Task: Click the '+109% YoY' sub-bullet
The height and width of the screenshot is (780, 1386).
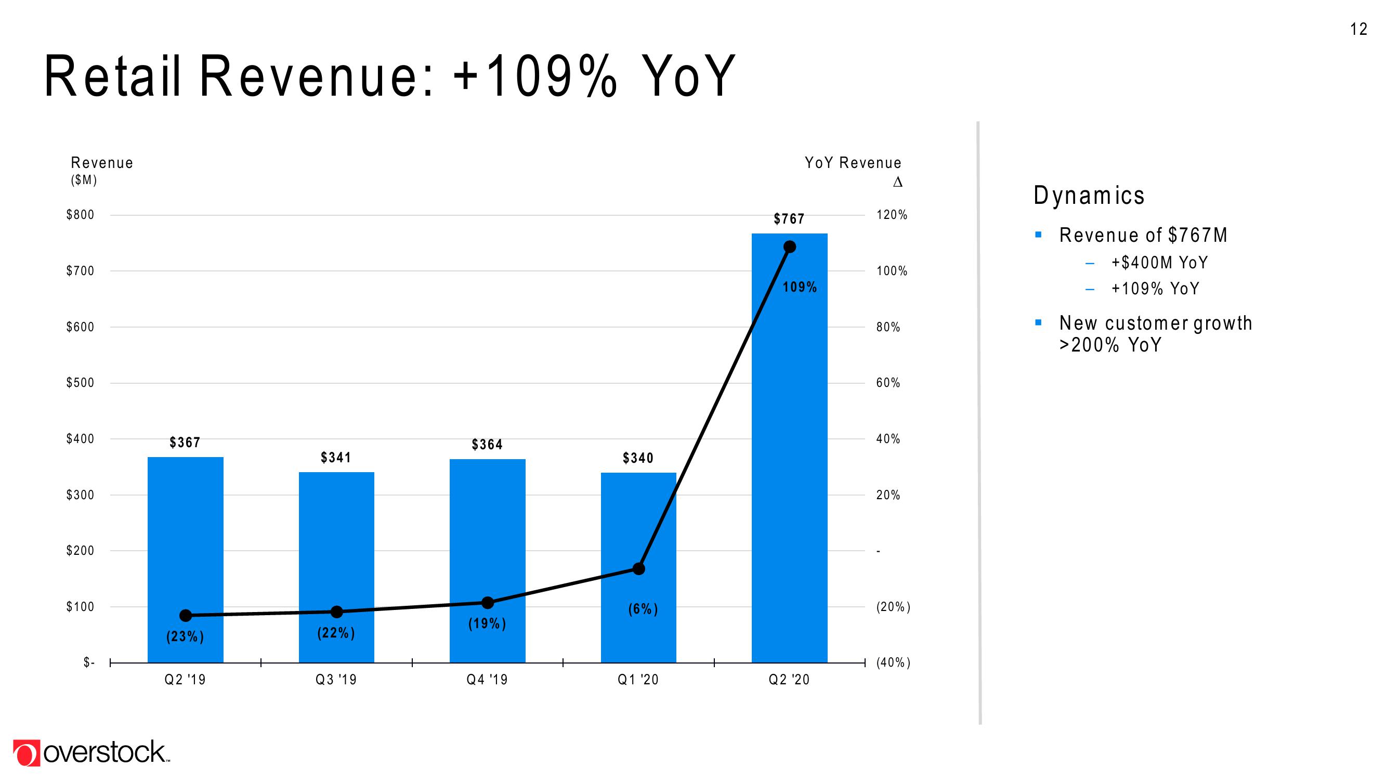Action: [x=1155, y=289]
